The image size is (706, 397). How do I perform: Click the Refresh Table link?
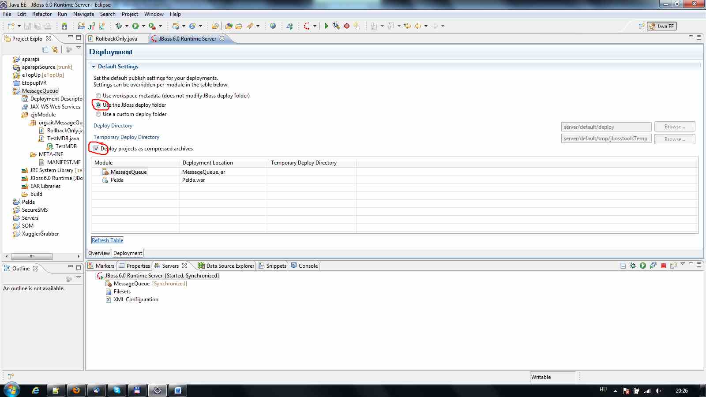tap(107, 240)
